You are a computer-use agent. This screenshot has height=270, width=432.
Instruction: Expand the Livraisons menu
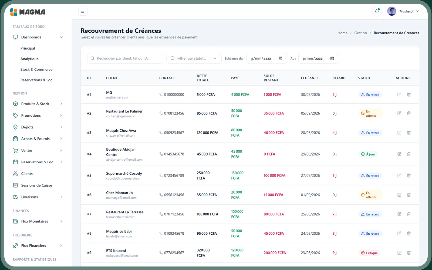pyautogui.click(x=61, y=197)
